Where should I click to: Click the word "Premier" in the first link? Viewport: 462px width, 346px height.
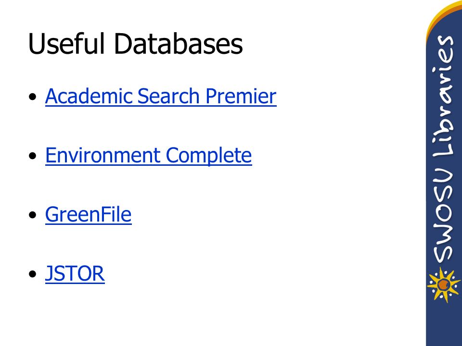[x=241, y=96]
